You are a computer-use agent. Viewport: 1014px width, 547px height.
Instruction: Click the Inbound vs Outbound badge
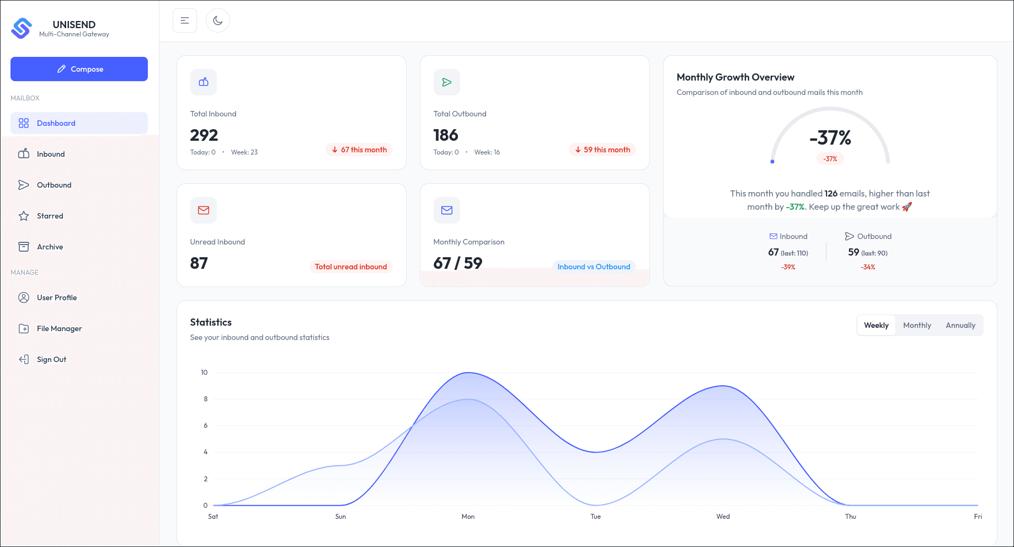(594, 267)
